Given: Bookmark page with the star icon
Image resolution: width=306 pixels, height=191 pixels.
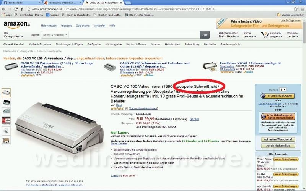Looking at the screenshot, I should (296, 9).
